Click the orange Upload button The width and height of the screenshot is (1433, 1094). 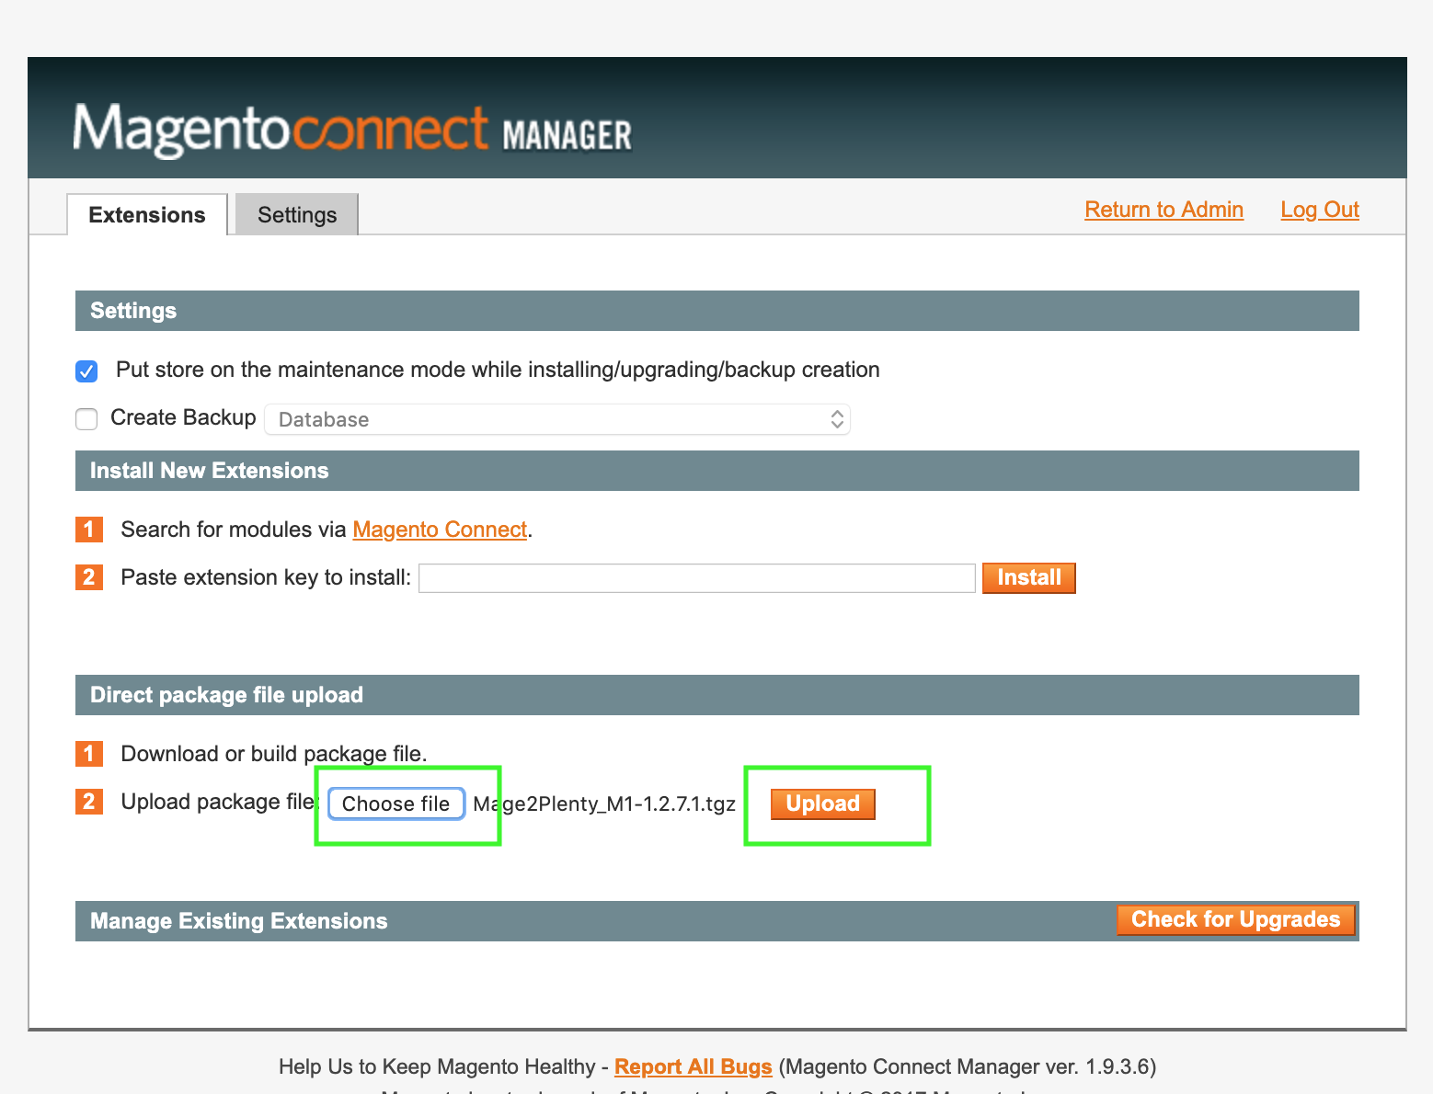[822, 803]
